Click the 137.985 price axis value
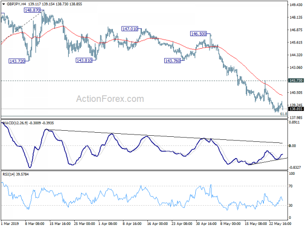The height and width of the screenshot is (228, 305). 296,118
